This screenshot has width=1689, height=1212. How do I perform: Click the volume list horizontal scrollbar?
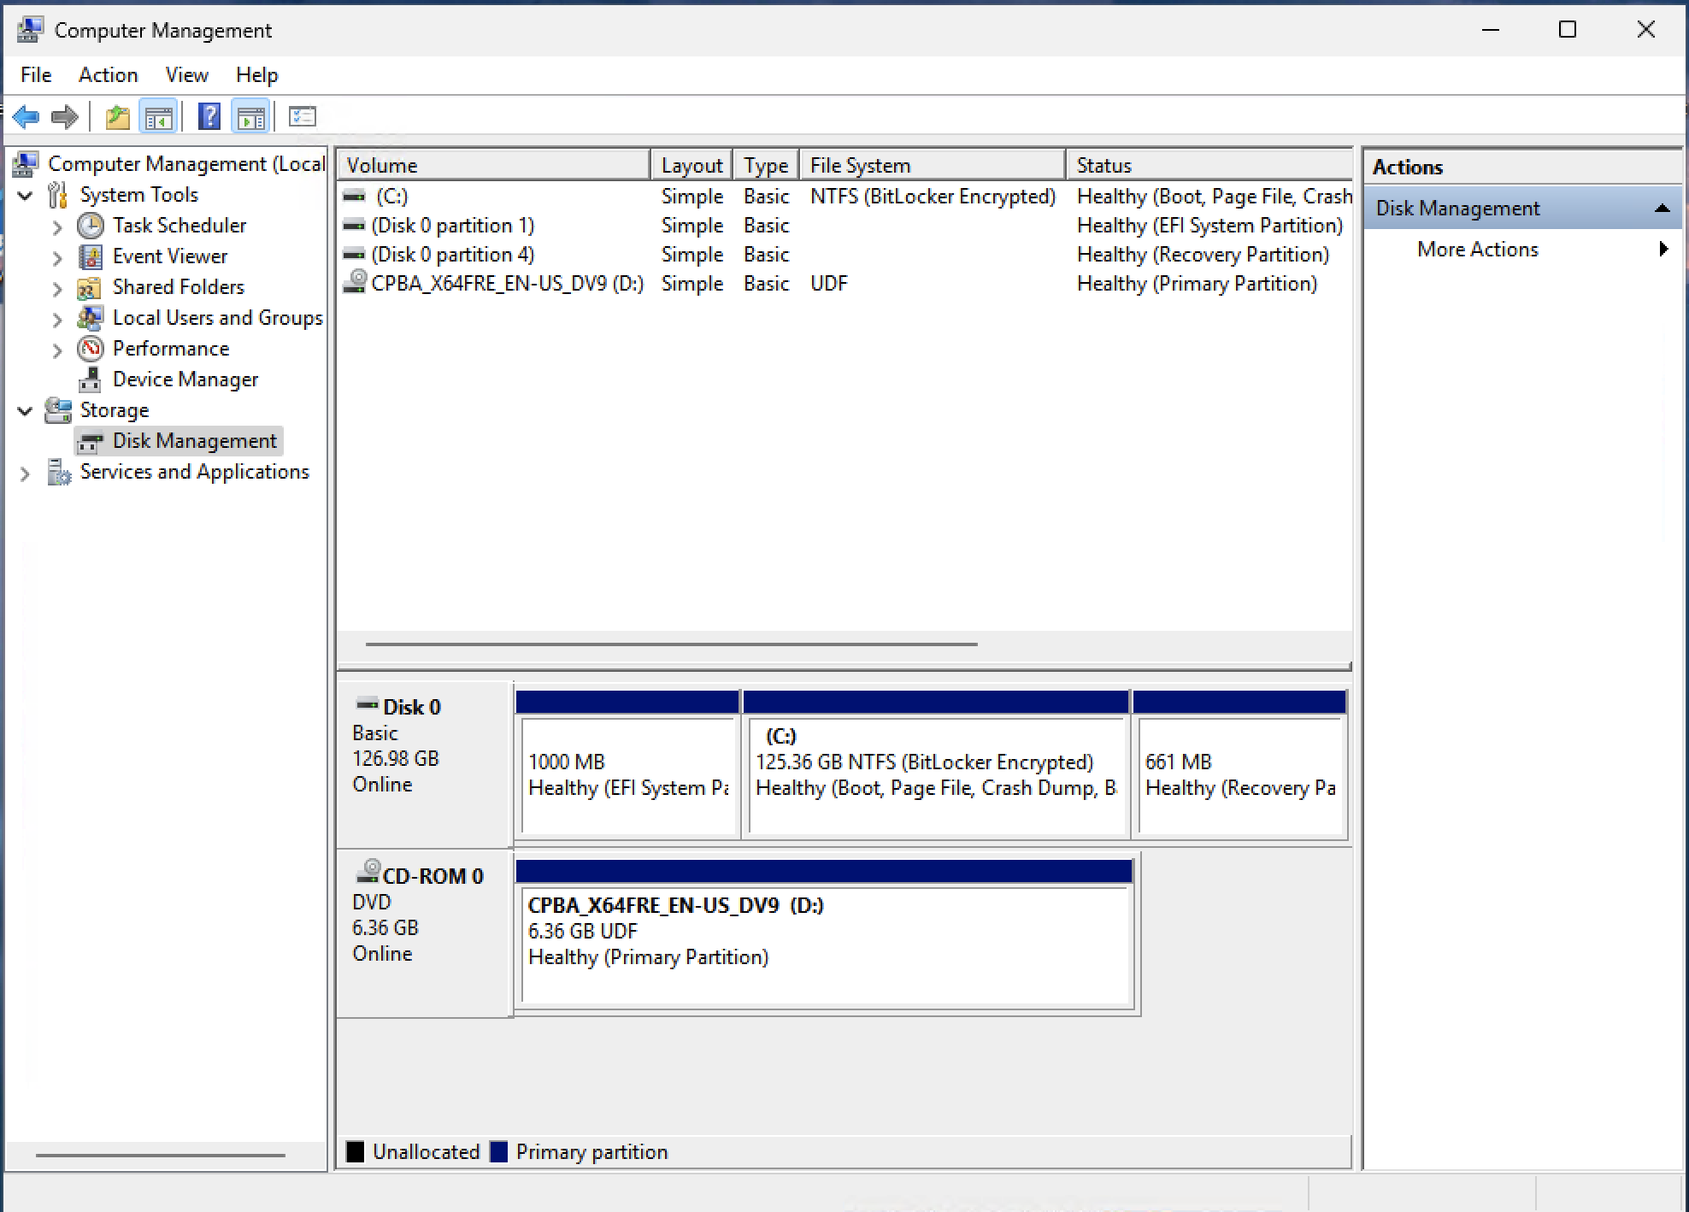672,644
